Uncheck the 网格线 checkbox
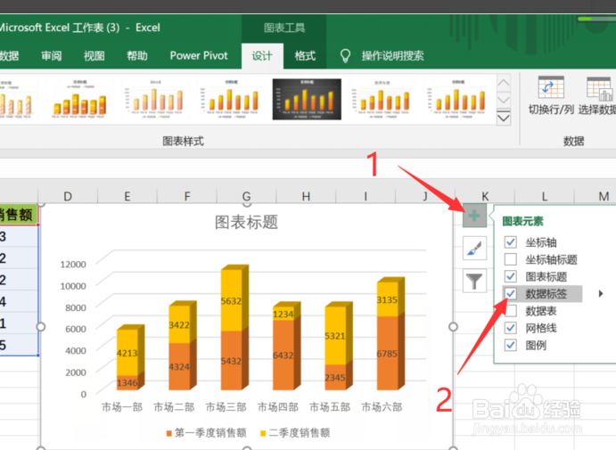The image size is (616, 450). pyautogui.click(x=510, y=328)
